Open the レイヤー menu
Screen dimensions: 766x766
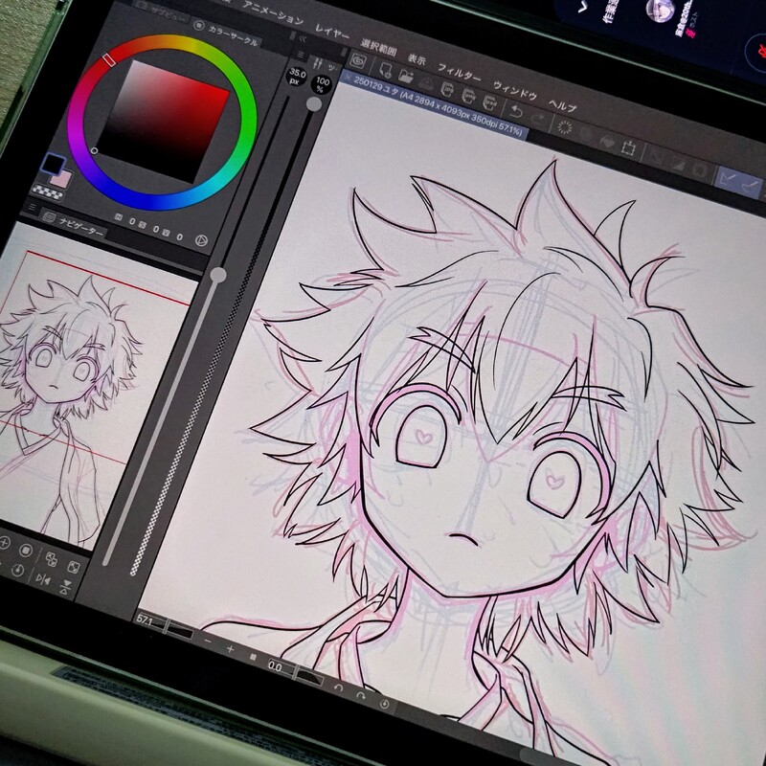331,33
